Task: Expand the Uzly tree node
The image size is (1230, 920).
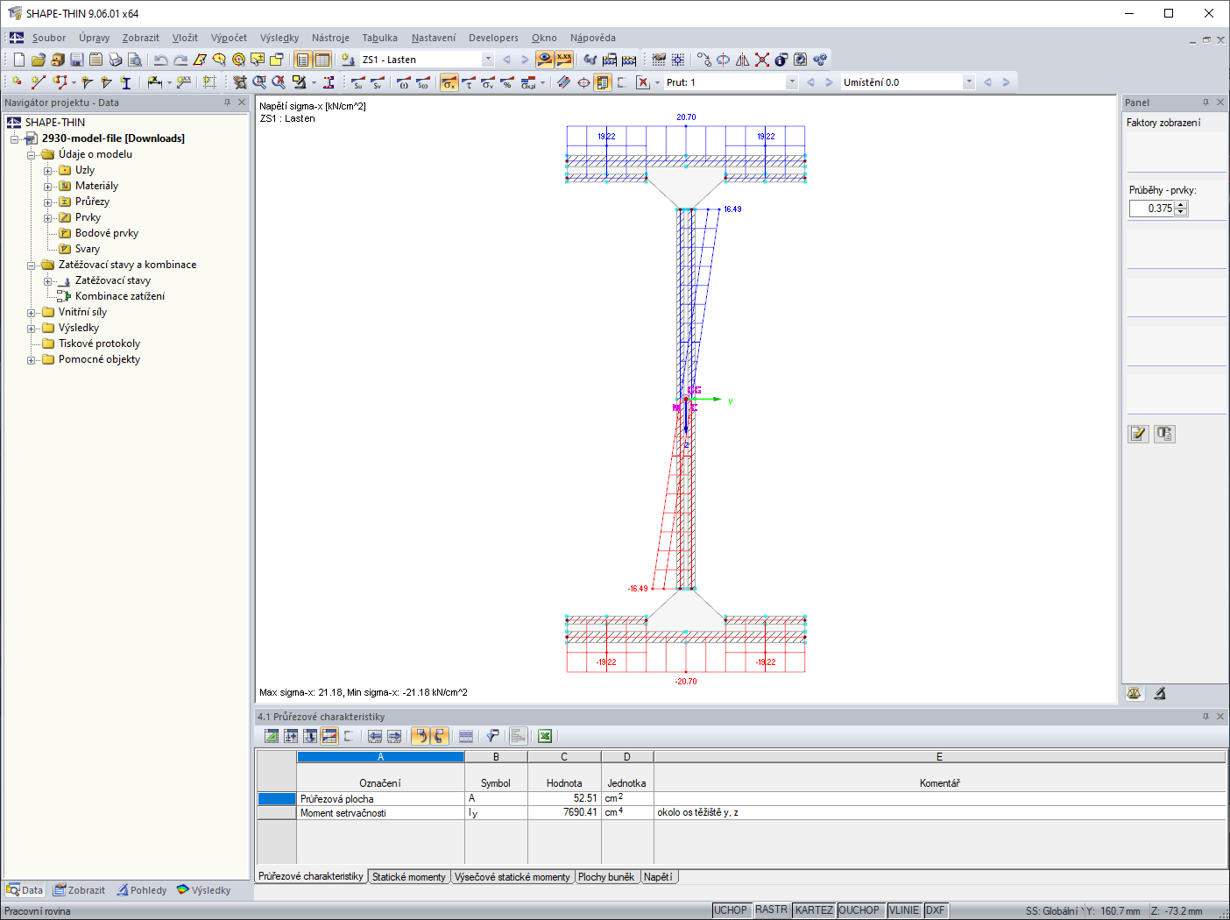Action: [x=48, y=171]
